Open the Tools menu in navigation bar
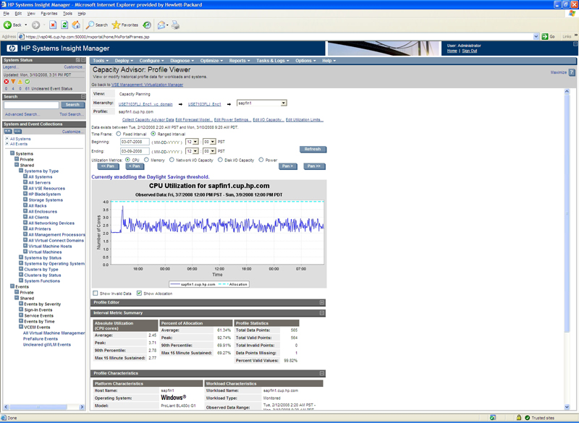Screen dimensions: 579x423 pos(101,61)
